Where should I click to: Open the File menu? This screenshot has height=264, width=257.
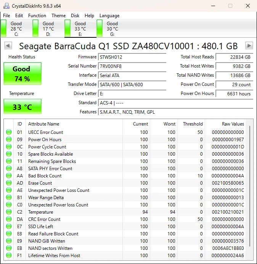[x=6, y=16]
